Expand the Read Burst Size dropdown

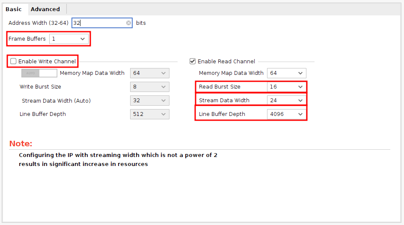coord(287,87)
